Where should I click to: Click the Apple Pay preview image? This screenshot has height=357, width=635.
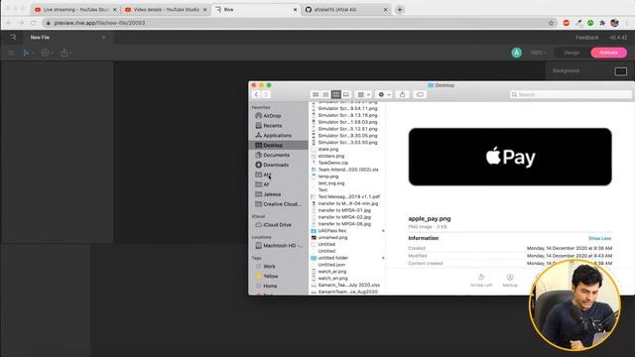pos(510,157)
